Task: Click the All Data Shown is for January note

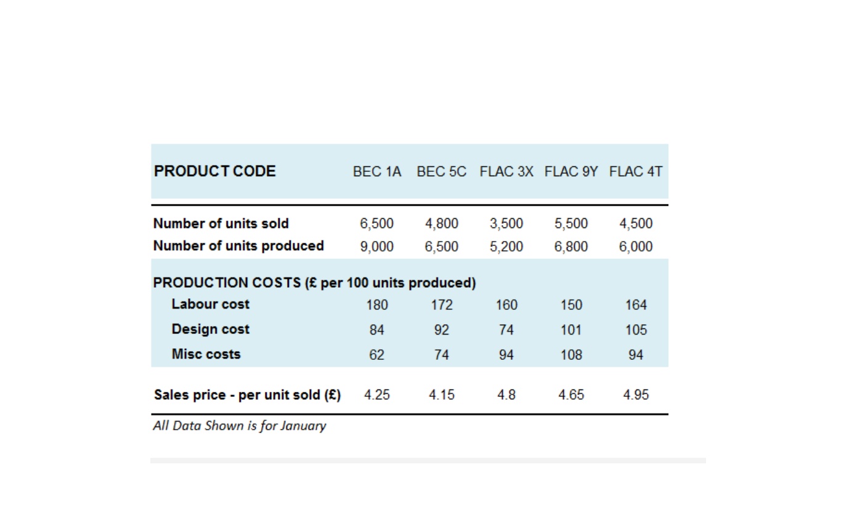Action: point(240,426)
